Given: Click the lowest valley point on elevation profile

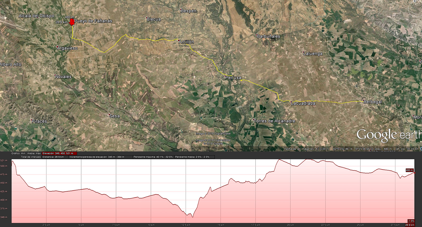Looking at the screenshot, I should (x=193, y=217).
